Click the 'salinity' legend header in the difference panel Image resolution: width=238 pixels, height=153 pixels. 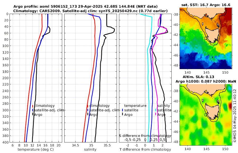pos(163,106)
